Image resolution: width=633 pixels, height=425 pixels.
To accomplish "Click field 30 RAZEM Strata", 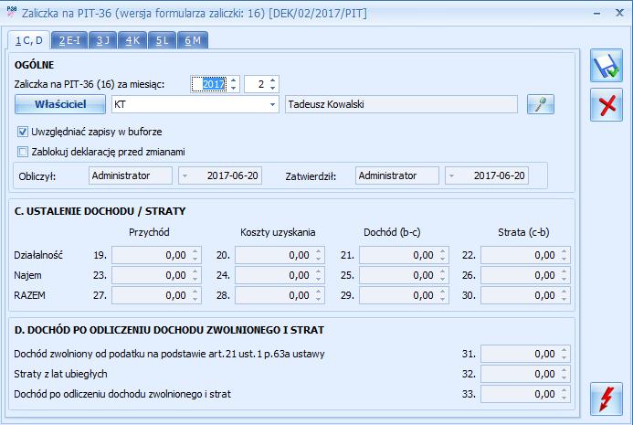I will (x=525, y=295).
